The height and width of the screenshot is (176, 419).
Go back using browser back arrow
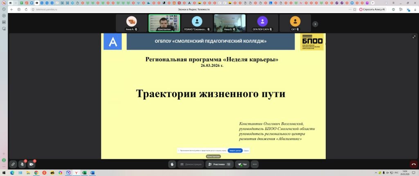tap(12, 9)
